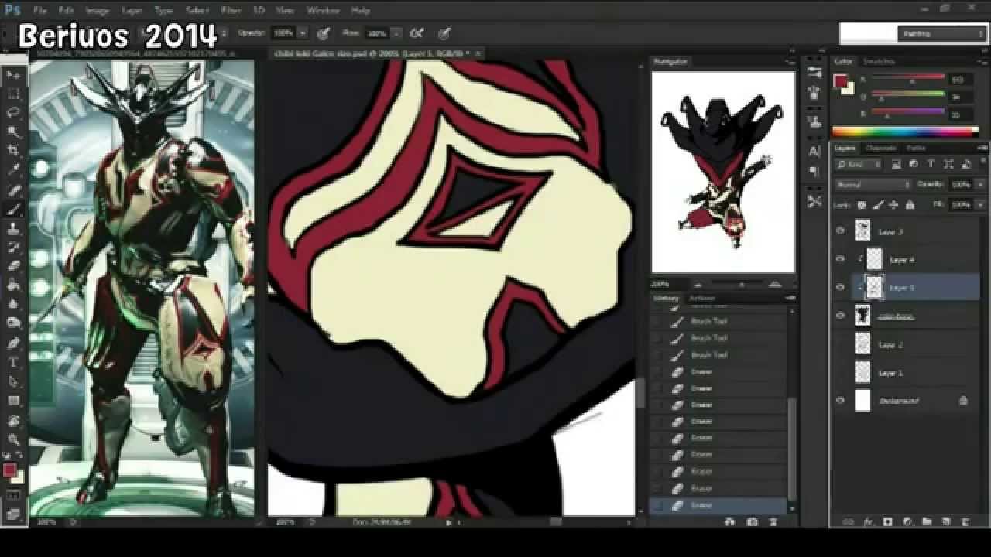
Task: Open the Layers panel flyout menu
Action: click(x=982, y=148)
